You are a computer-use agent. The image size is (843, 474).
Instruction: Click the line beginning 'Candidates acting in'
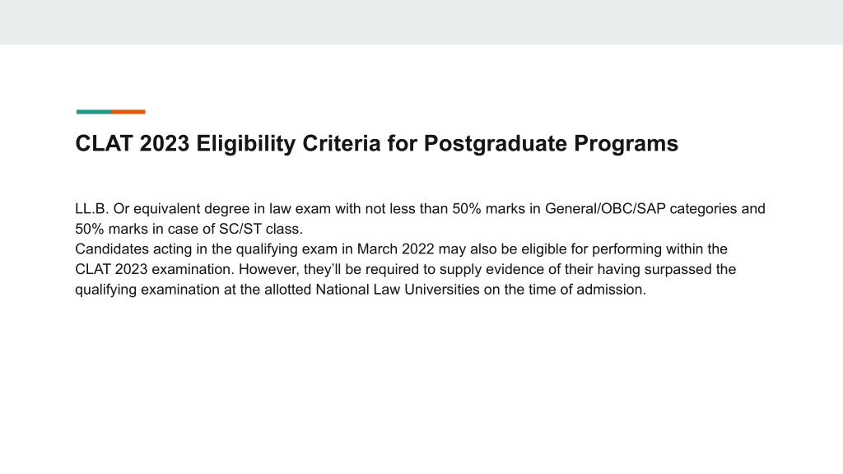click(x=401, y=249)
